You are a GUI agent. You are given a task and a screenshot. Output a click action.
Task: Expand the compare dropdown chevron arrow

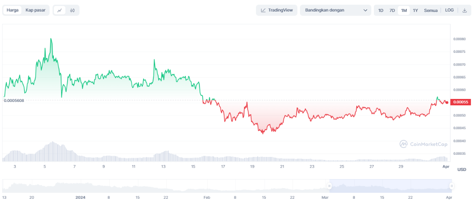[x=365, y=10]
